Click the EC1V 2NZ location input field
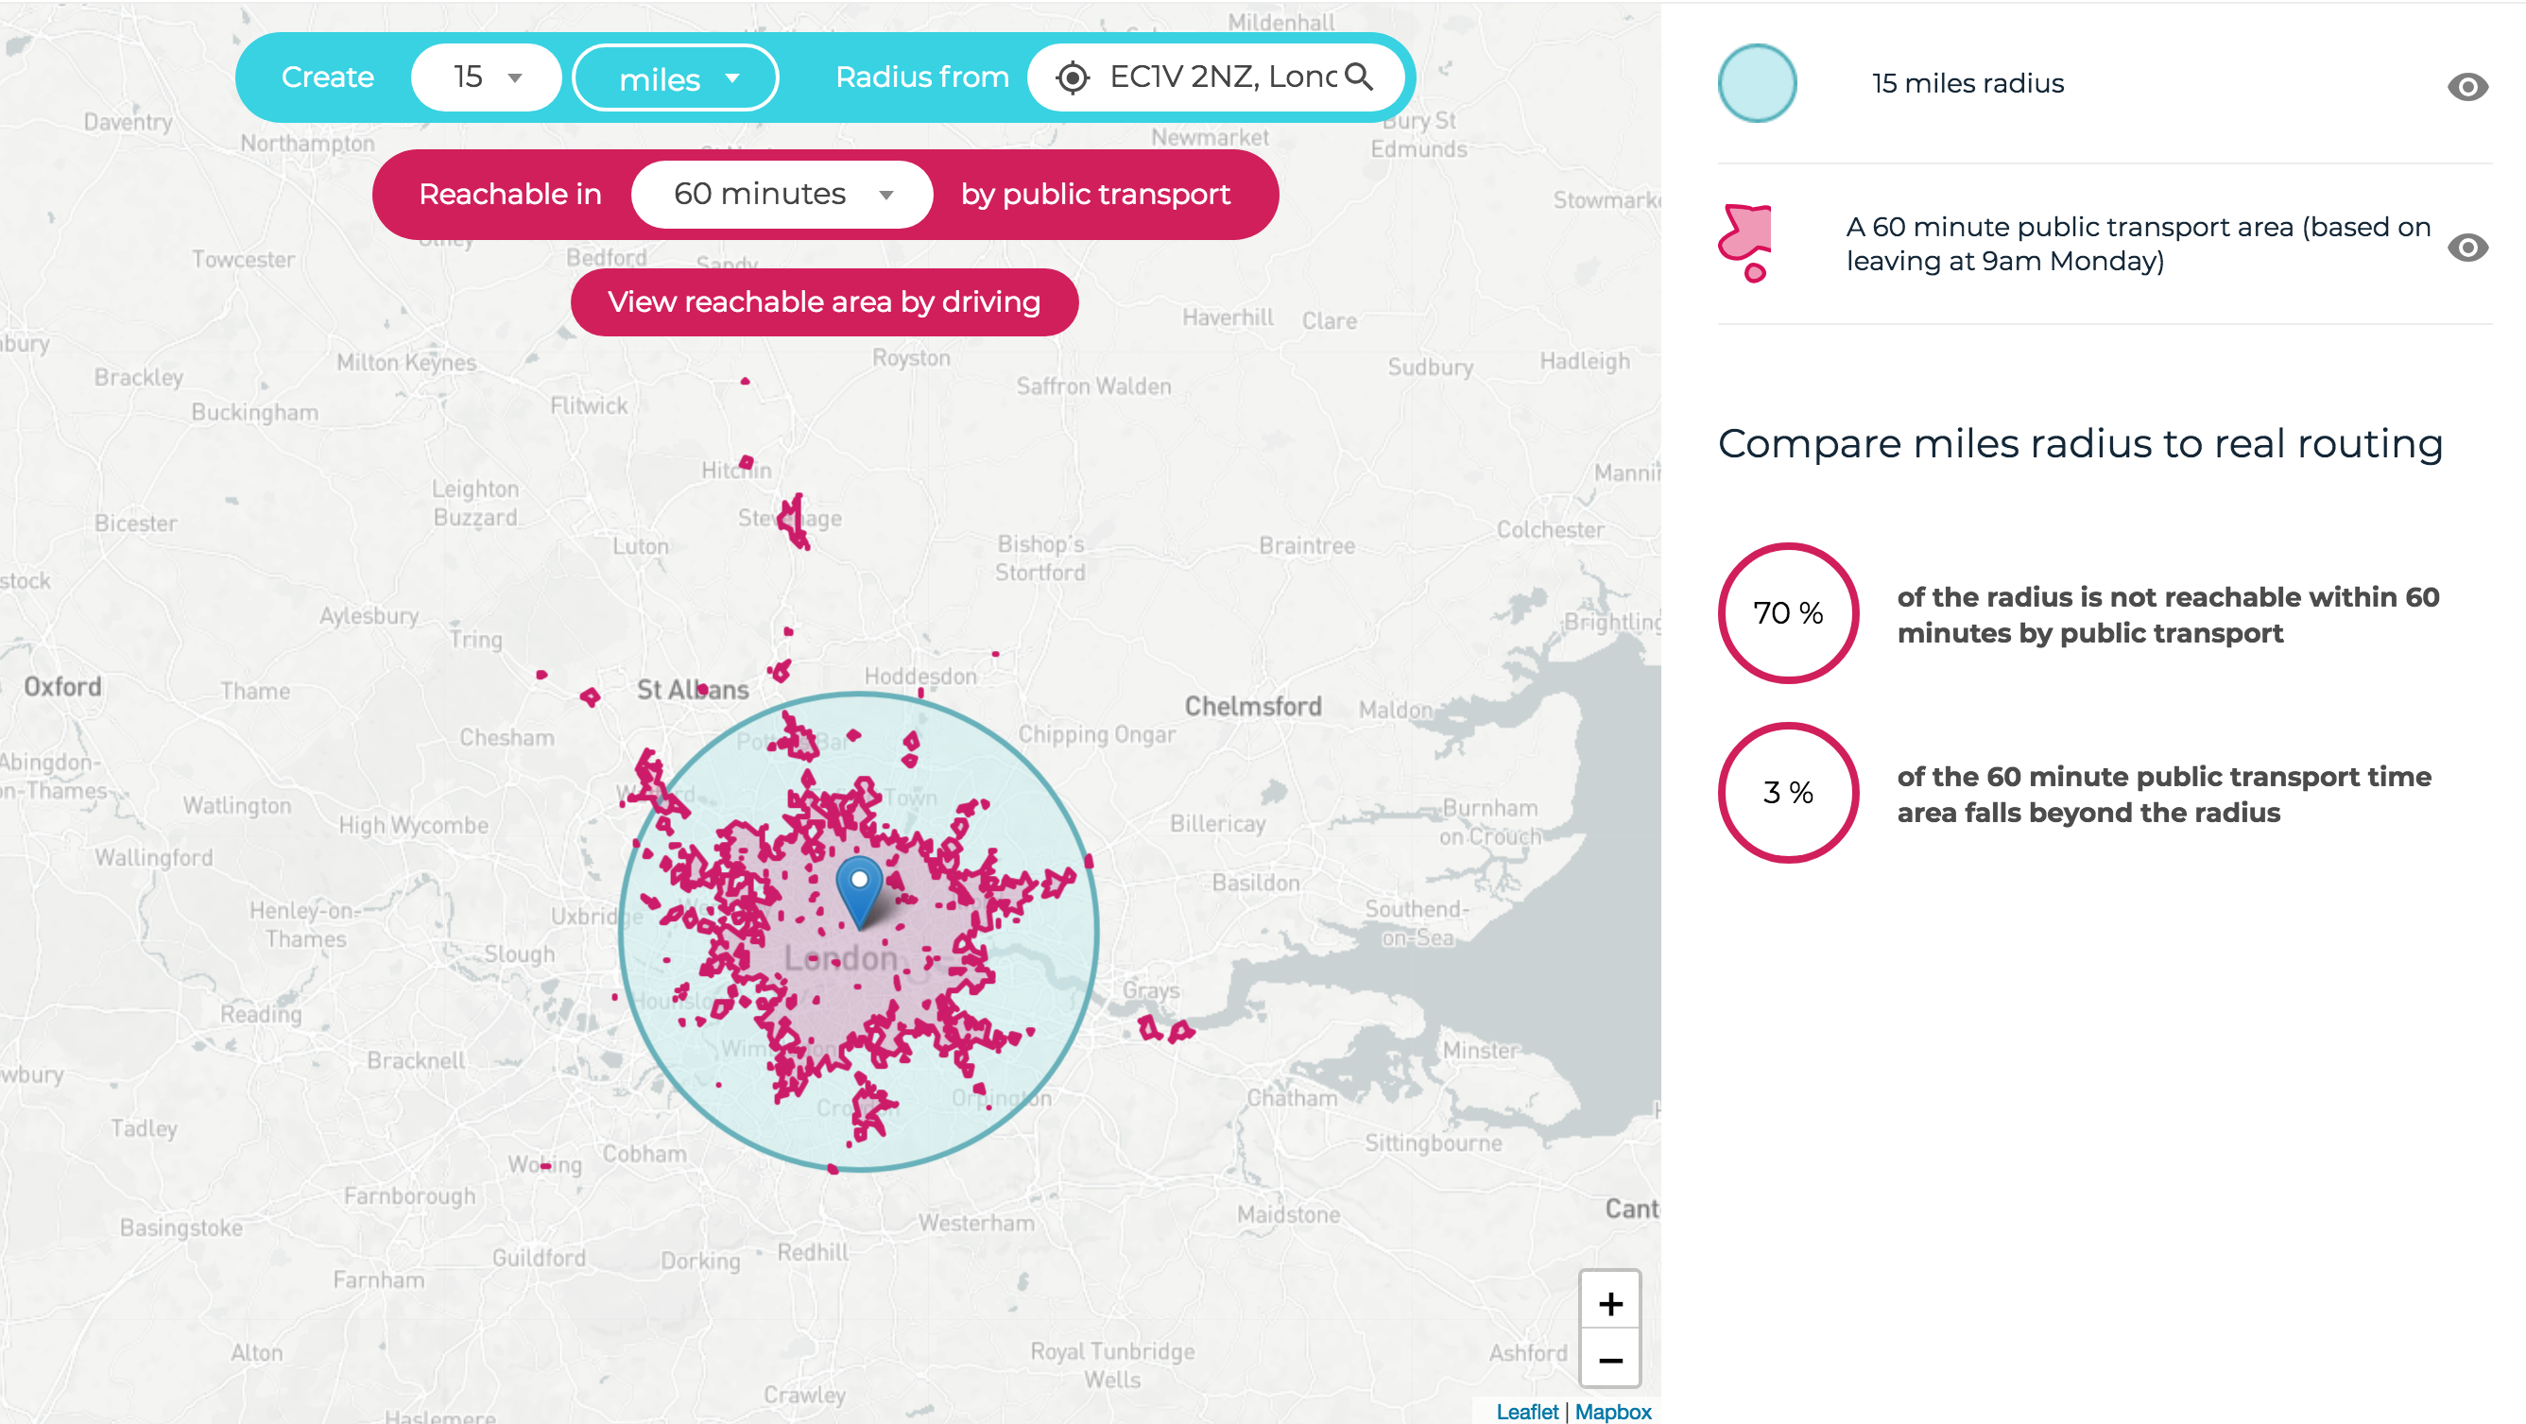Viewport: 2526px width, 1424px height. [1216, 77]
